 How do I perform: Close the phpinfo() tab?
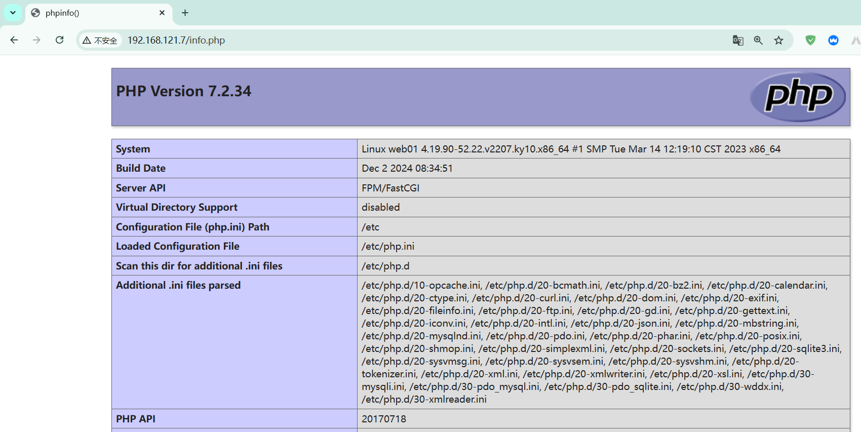[x=162, y=13]
